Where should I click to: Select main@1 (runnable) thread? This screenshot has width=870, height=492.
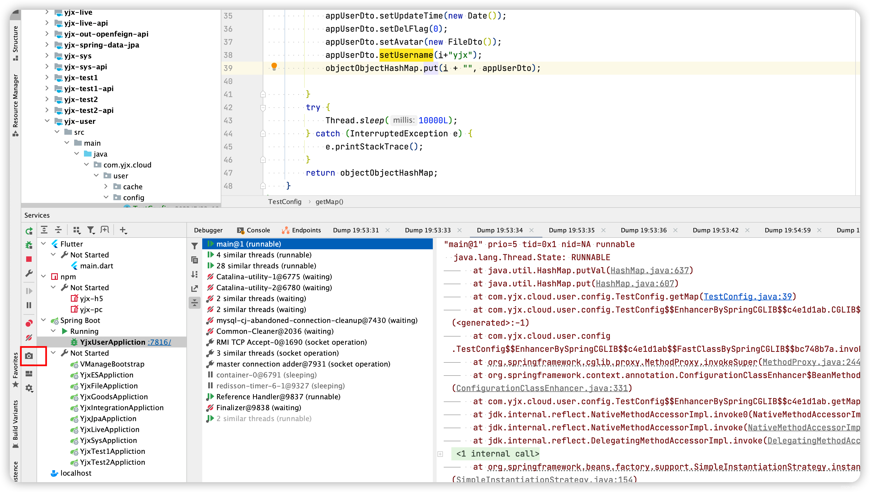(x=318, y=244)
